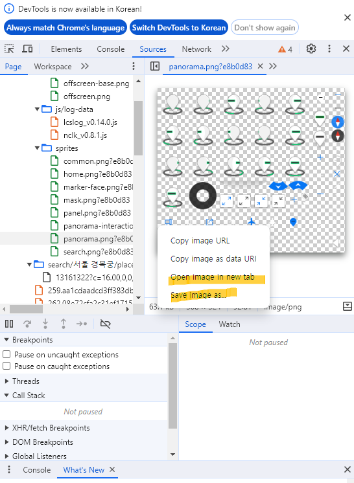Collapse the sprites folder

pos(37,148)
